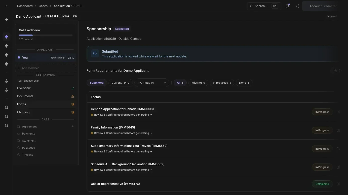Go to Cases in the breadcrumb
Screen dimensions: 348x195
(43, 6)
